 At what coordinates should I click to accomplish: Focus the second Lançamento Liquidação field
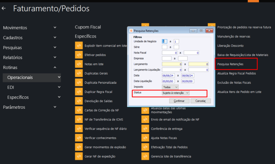(198, 70)
